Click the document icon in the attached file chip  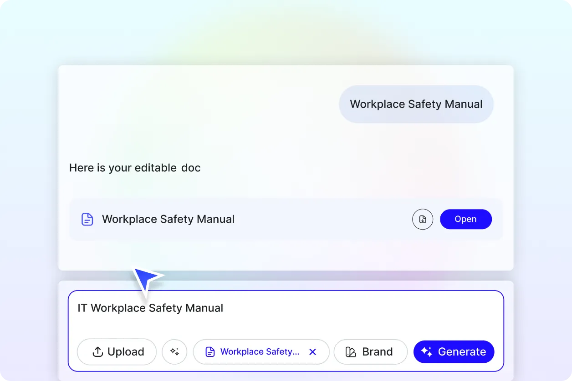point(210,352)
